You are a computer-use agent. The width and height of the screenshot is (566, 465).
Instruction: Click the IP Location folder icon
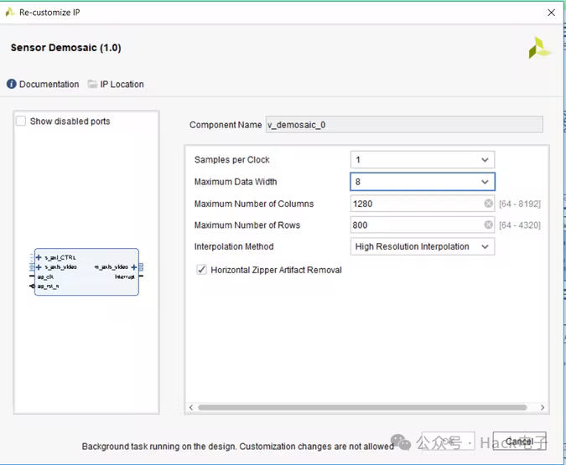[92, 85]
